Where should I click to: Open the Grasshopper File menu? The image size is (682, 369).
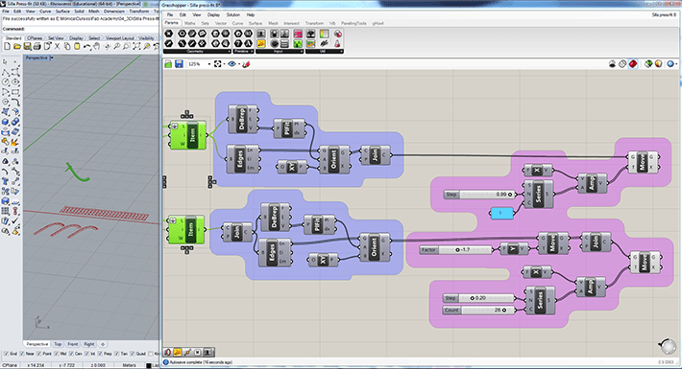170,14
